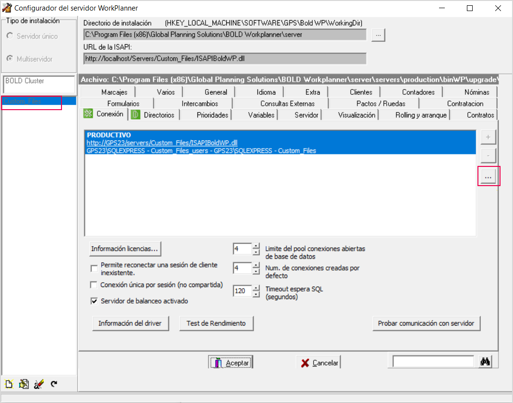Click the URL de la ISAPI field
The height and width of the screenshot is (403, 513).
[225, 59]
